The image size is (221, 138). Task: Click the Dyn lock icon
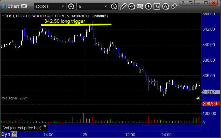click(14, 134)
